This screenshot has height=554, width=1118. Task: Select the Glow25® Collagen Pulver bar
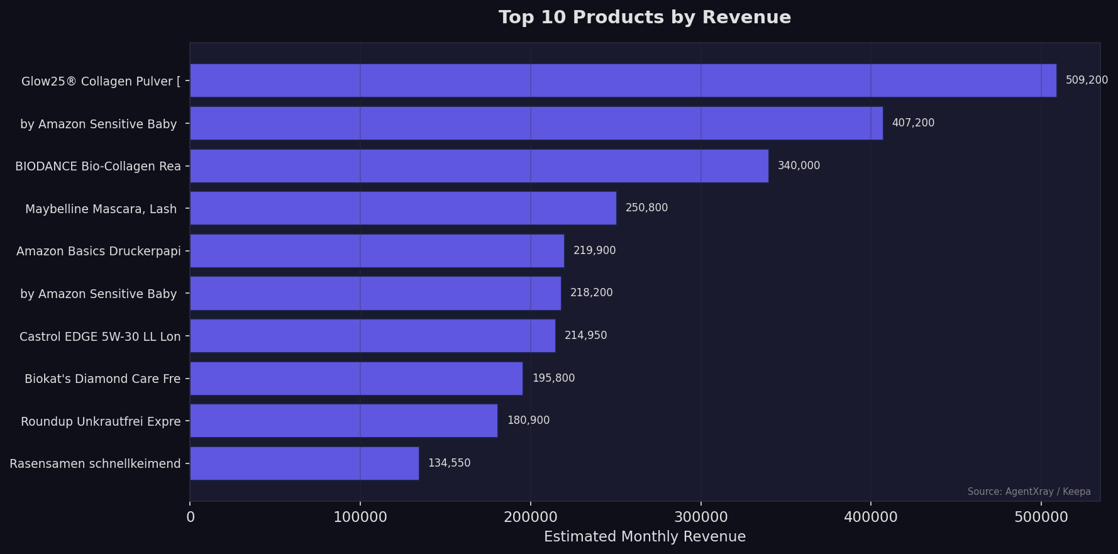[623, 80]
